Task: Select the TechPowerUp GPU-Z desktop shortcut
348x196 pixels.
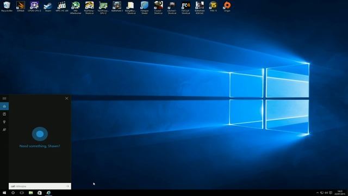Action: pos(103,8)
